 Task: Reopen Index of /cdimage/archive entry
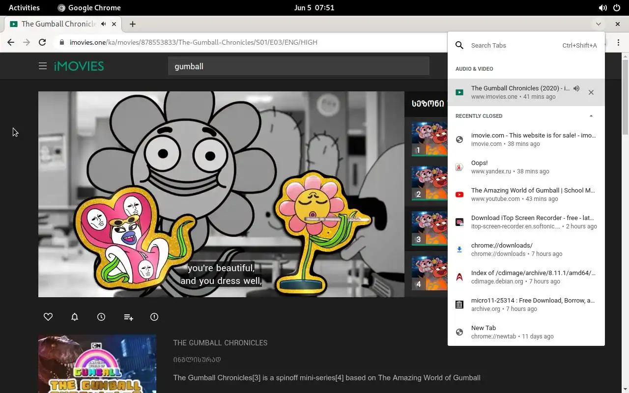click(x=526, y=277)
